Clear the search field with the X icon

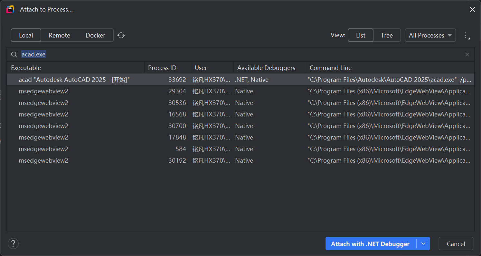tap(467, 55)
